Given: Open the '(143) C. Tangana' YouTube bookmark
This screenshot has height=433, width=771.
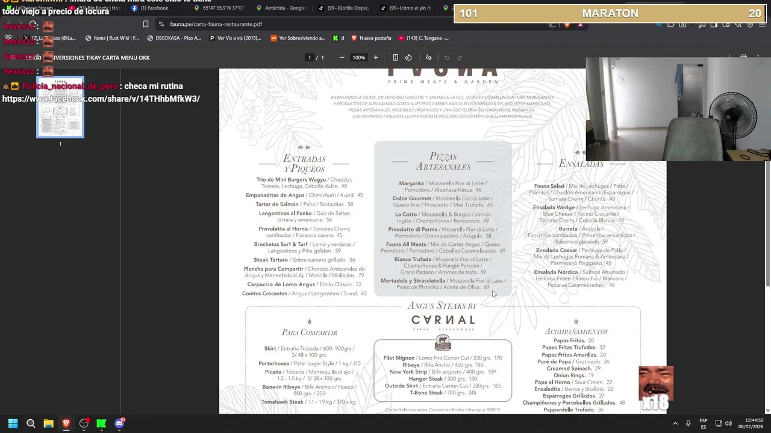Looking at the screenshot, I should point(423,38).
